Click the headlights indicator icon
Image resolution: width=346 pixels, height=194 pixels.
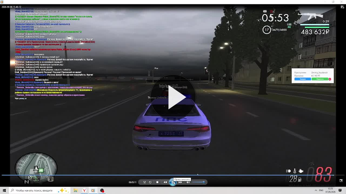(288, 171)
